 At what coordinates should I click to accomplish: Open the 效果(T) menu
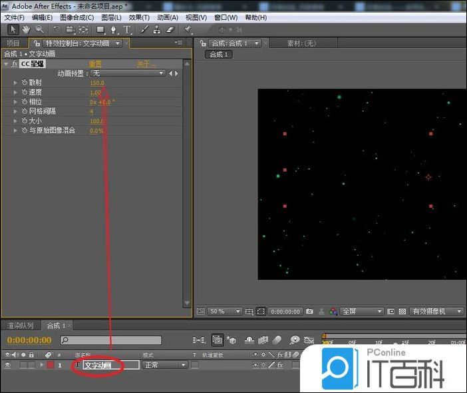[x=138, y=17]
